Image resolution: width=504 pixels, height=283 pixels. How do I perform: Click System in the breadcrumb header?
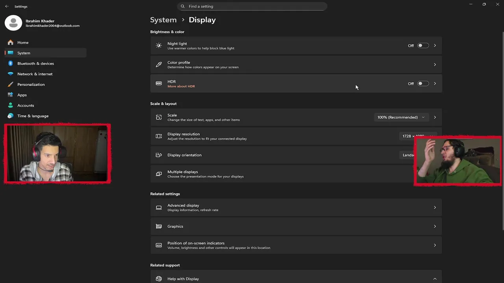[163, 20]
